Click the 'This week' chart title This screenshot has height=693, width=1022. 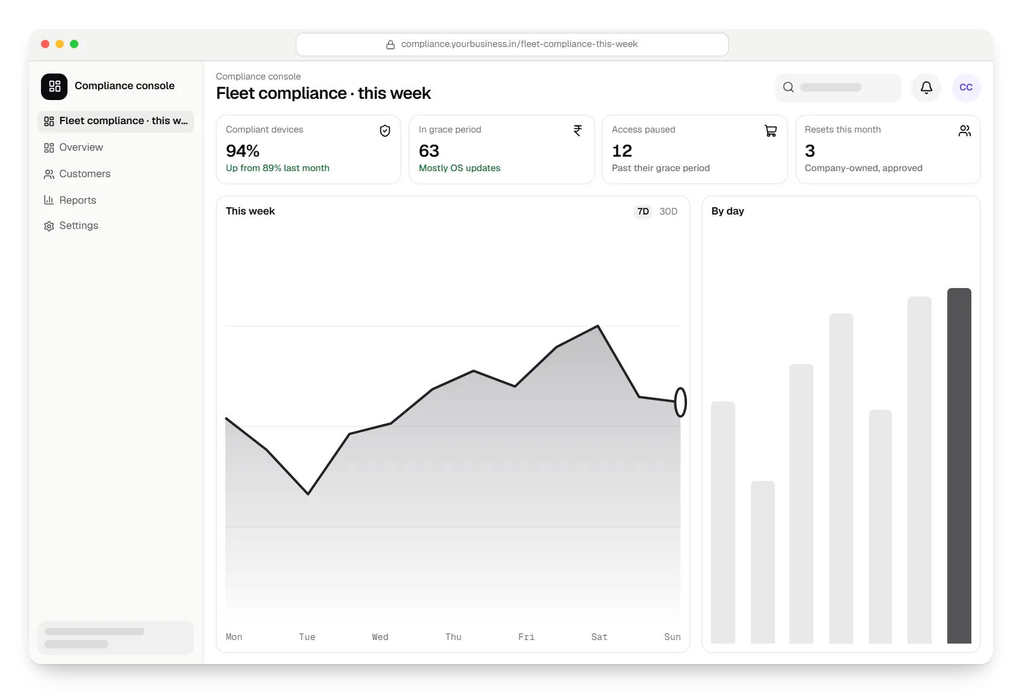(250, 212)
